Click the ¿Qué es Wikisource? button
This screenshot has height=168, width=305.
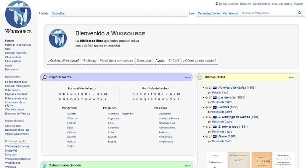(x=64, y=61)
